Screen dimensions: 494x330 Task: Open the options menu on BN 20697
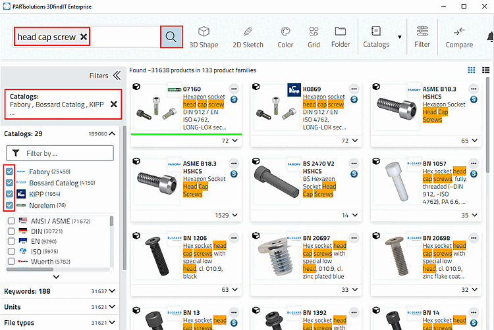pyautogui.click(x=354, y=238)
